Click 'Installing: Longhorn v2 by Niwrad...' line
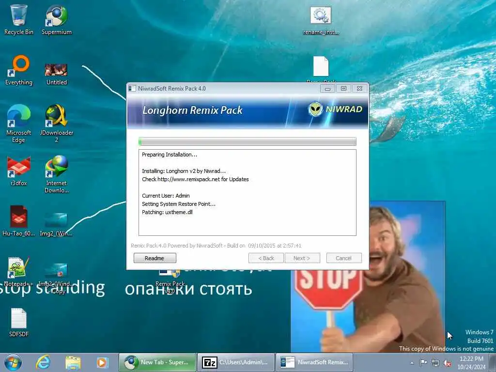 [184, 171]
